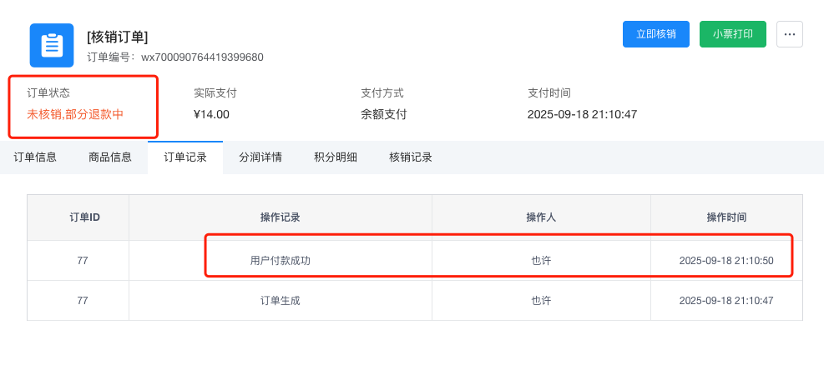
Task: Click the 订单ID column header
Action: 84,217
